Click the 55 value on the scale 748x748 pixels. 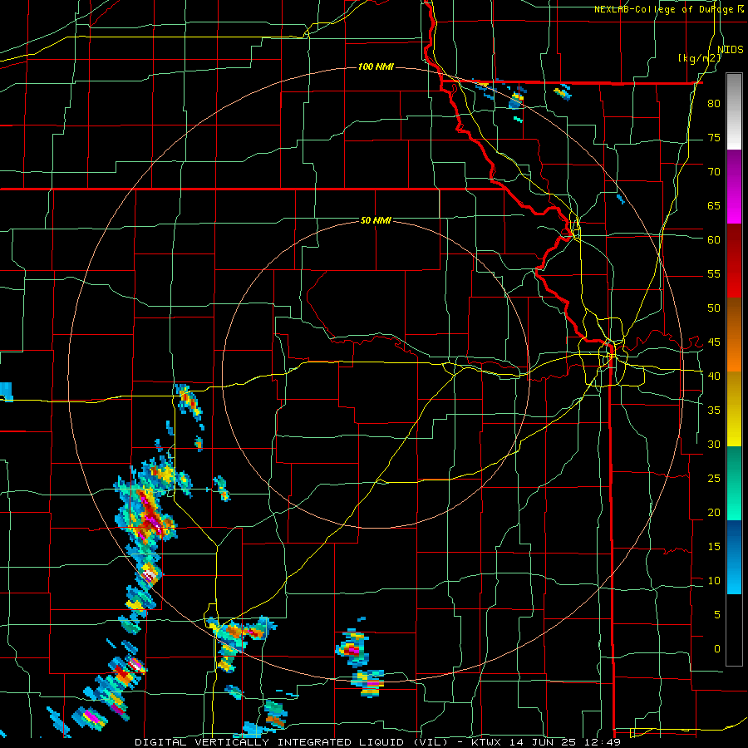[x=714, y=274]
